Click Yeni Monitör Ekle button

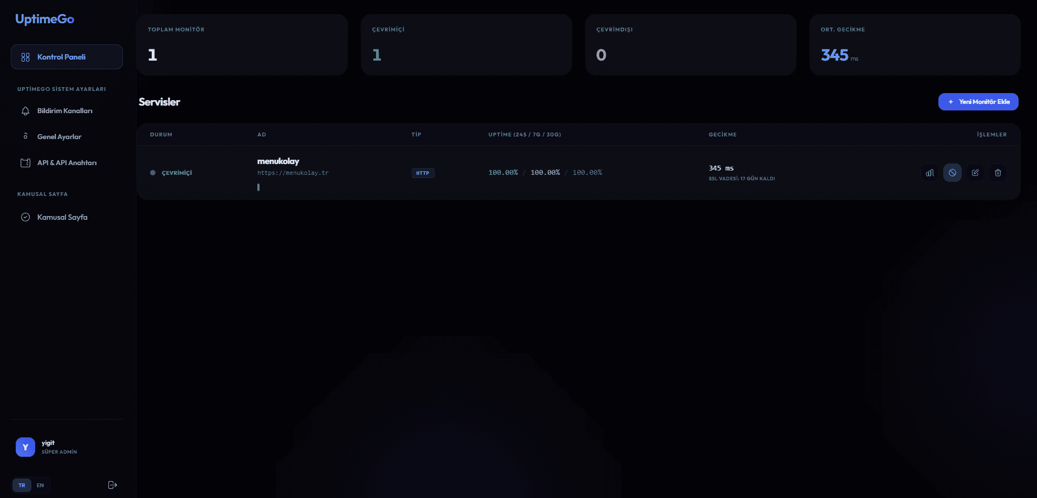[x=978, y=102]
